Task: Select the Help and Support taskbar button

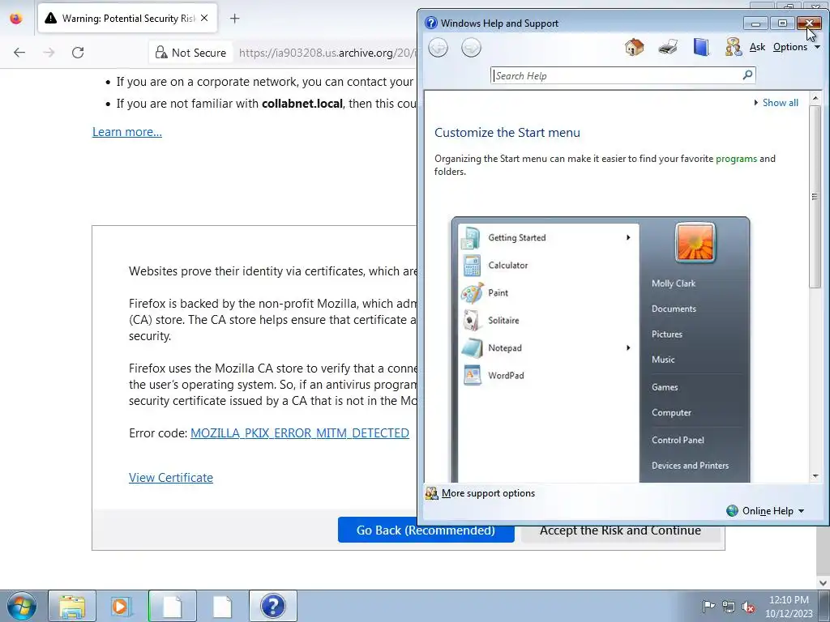Action: click(x=272, y=606)
